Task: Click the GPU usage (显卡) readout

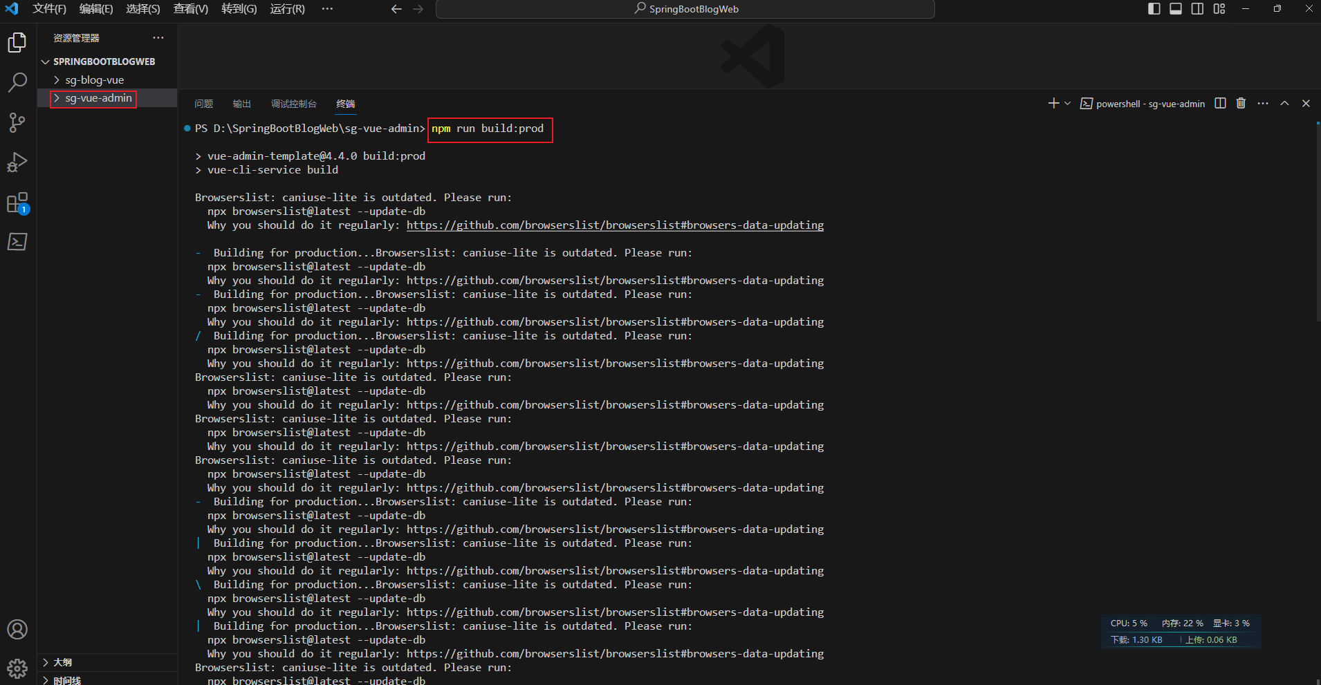Action: (x=1231, y=623)
